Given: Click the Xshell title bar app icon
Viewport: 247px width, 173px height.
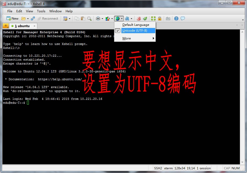Looking at the screenshot, I should pos(4,4).
